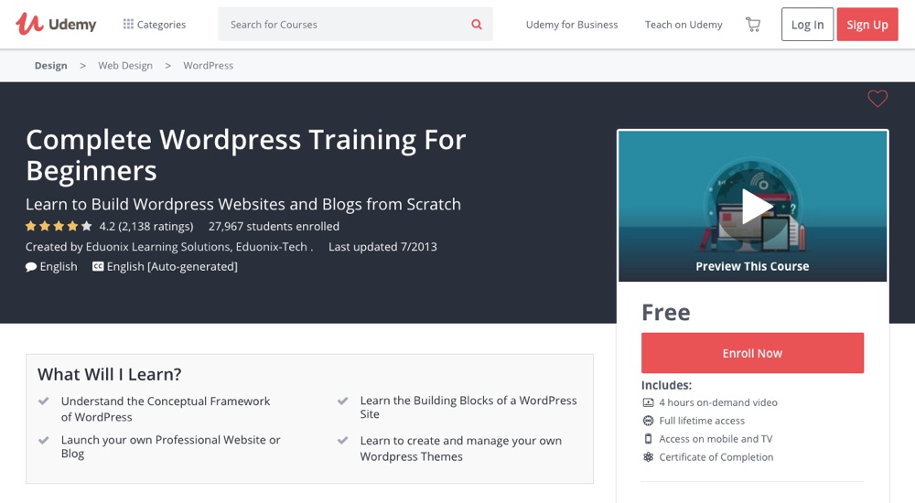Add course to wishlist with heart icon
The image size is (915, 503).
pos(877,98)
